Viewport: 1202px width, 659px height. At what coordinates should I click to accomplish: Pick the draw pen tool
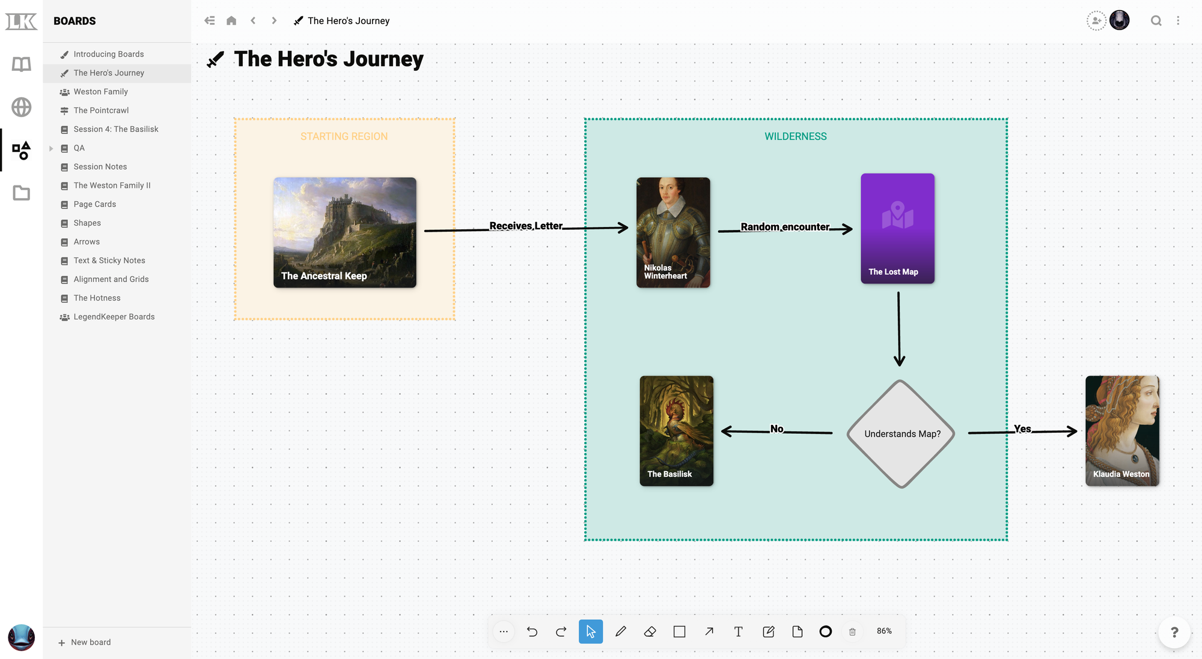coord(621,631)
